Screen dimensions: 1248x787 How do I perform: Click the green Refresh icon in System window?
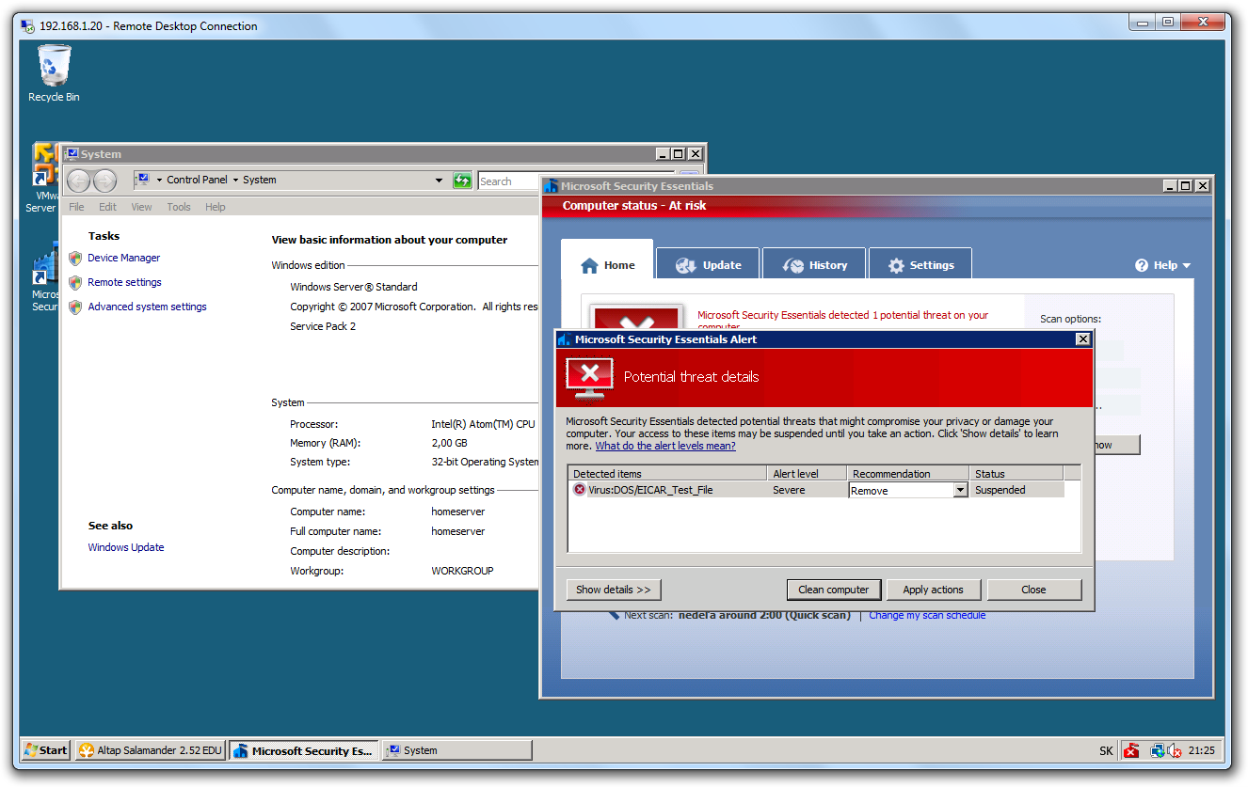coord(462,181)
